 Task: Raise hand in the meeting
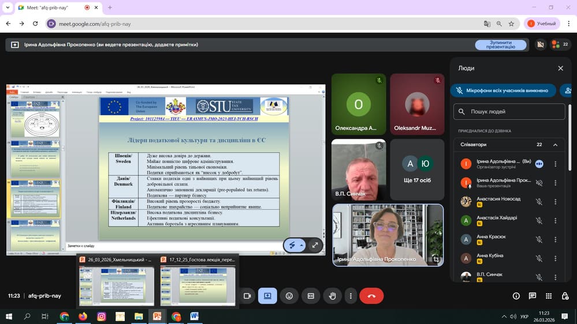[x=332, y=296]
